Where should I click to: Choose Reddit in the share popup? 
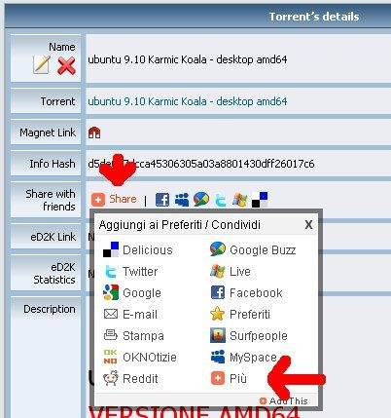coord(130,379)
